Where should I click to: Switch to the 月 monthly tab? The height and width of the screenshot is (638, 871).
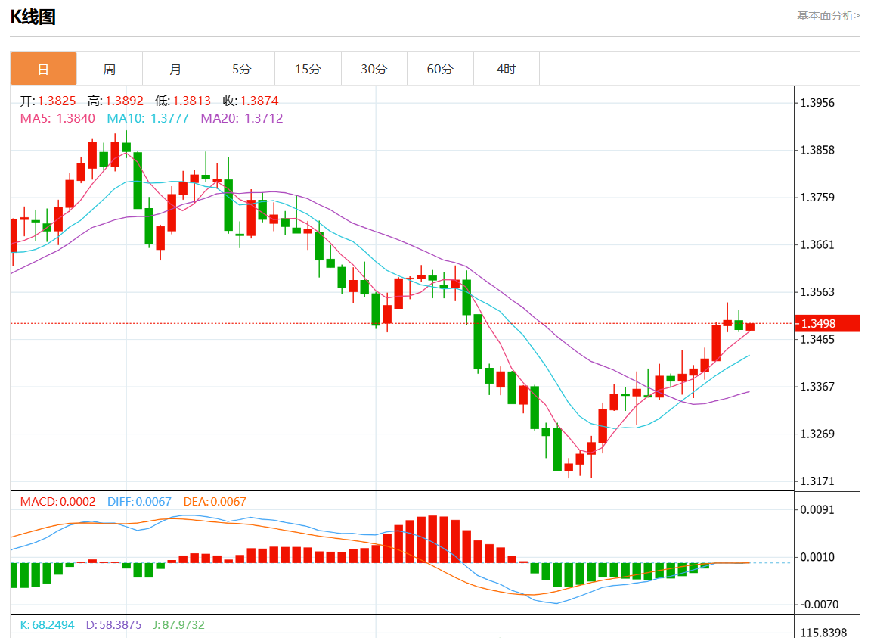click(175, 69)
